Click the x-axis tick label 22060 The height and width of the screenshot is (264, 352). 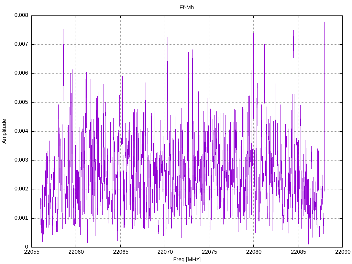[76, 252]
